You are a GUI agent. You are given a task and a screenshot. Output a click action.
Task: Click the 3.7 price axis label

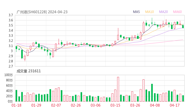pyautogui.click(x=11, y=15)
